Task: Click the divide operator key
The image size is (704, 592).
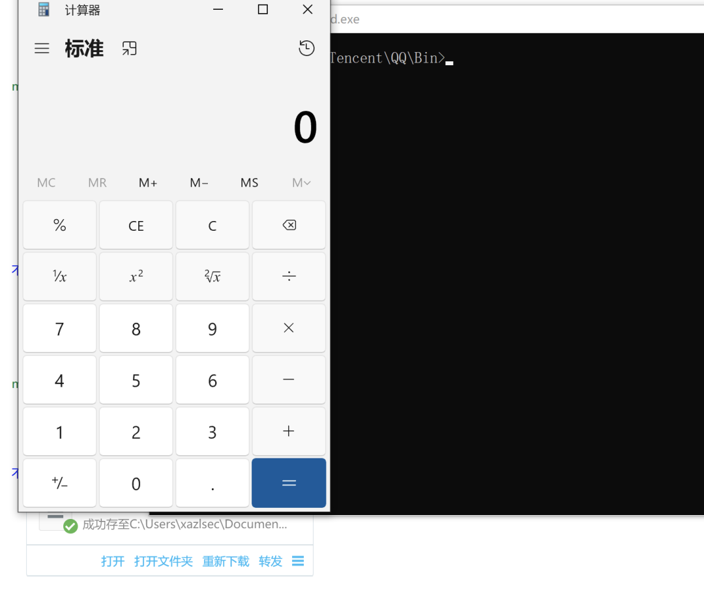Action: (289, 276)
